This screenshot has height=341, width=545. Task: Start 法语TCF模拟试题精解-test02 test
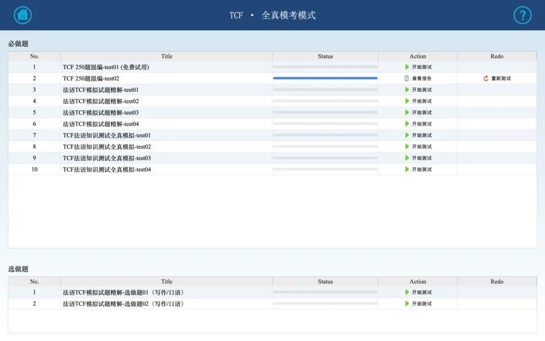click(x=418, y=101)
